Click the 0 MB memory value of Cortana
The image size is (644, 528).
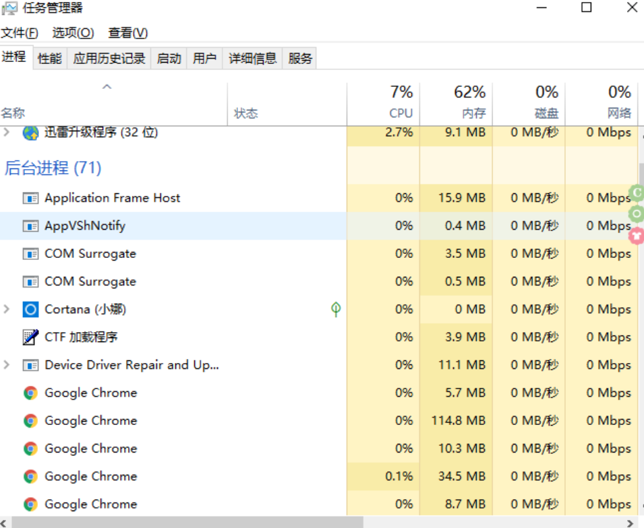pos(470,309)
